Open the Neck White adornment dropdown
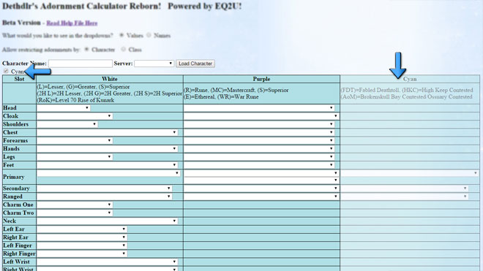The image size is (483, 271). click(107, 221)
